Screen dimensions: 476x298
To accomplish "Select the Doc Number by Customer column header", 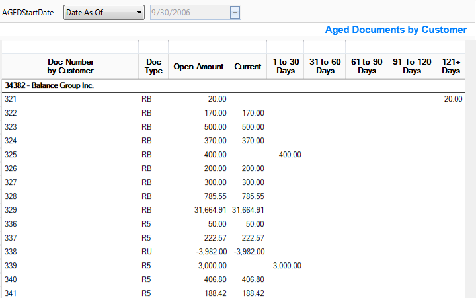I will pyautogui.click(x=71, y=66).
